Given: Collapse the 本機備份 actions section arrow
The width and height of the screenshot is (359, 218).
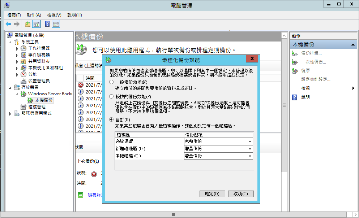Looking at the screenshot, I should [x=353, y=45].
